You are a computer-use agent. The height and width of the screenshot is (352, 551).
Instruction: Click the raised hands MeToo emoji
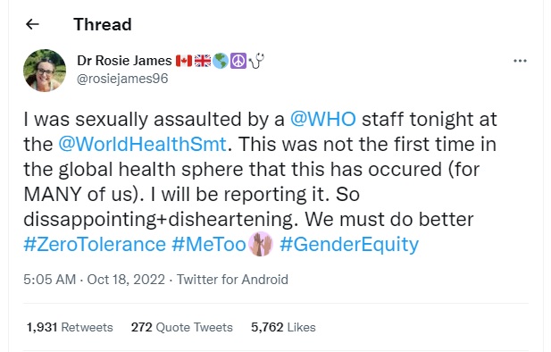(261, 244)
